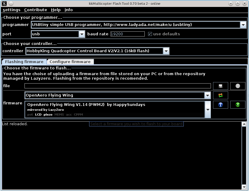Toggle the piezo feature tag
Image resolution: width=249 pixels, height=191 pixels.
[48, 114]
